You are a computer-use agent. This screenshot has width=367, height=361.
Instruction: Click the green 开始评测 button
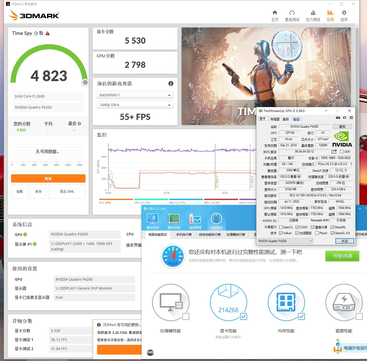point(342,256)
